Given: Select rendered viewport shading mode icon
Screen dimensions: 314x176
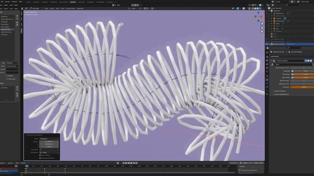Looking at the screenshot, I should pyautogui.click(x=260, y=9).
